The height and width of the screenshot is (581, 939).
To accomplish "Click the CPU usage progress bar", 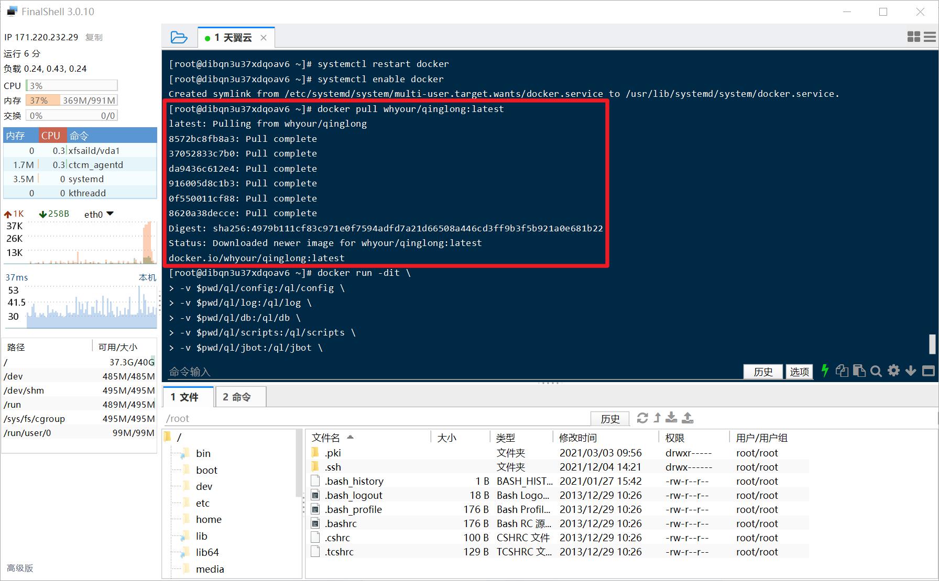I will tap(72, 85).
